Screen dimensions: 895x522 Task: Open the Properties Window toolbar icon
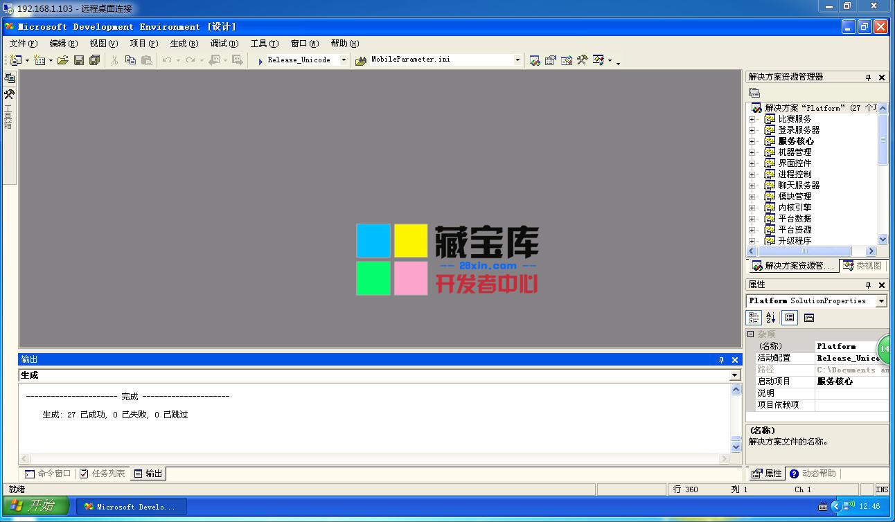coord(551,60)
